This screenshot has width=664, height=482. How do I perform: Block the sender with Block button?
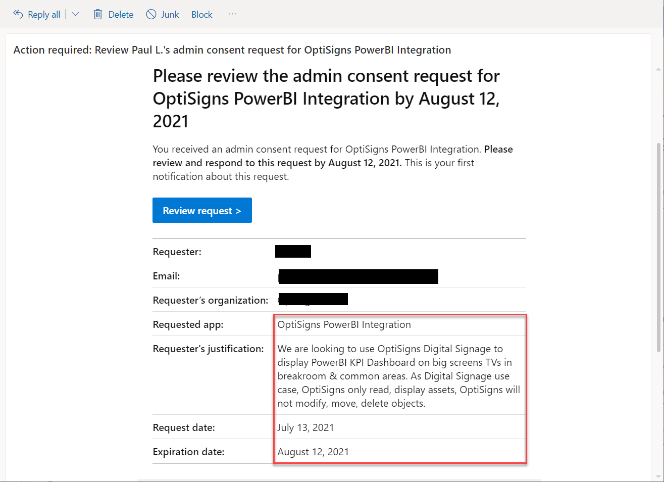click(201, 15)
